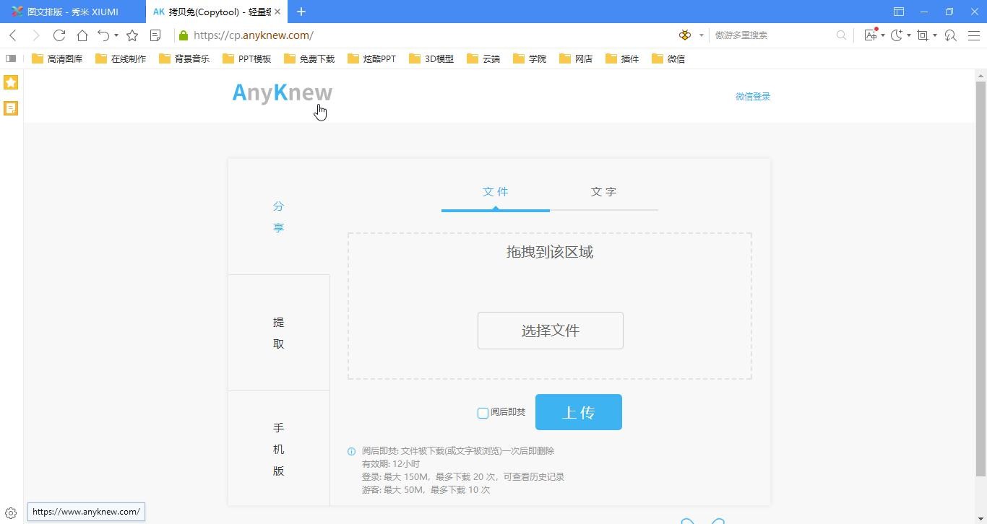Open the favorites star in the left sidebar
The image size is (987, 524).
(x=11, y=82)
